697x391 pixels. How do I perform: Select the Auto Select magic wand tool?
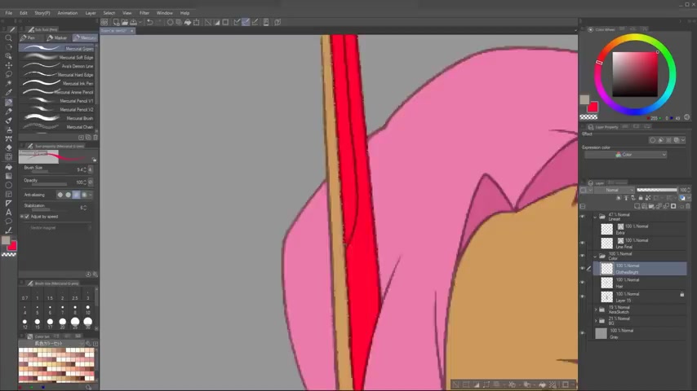point(8,83)
